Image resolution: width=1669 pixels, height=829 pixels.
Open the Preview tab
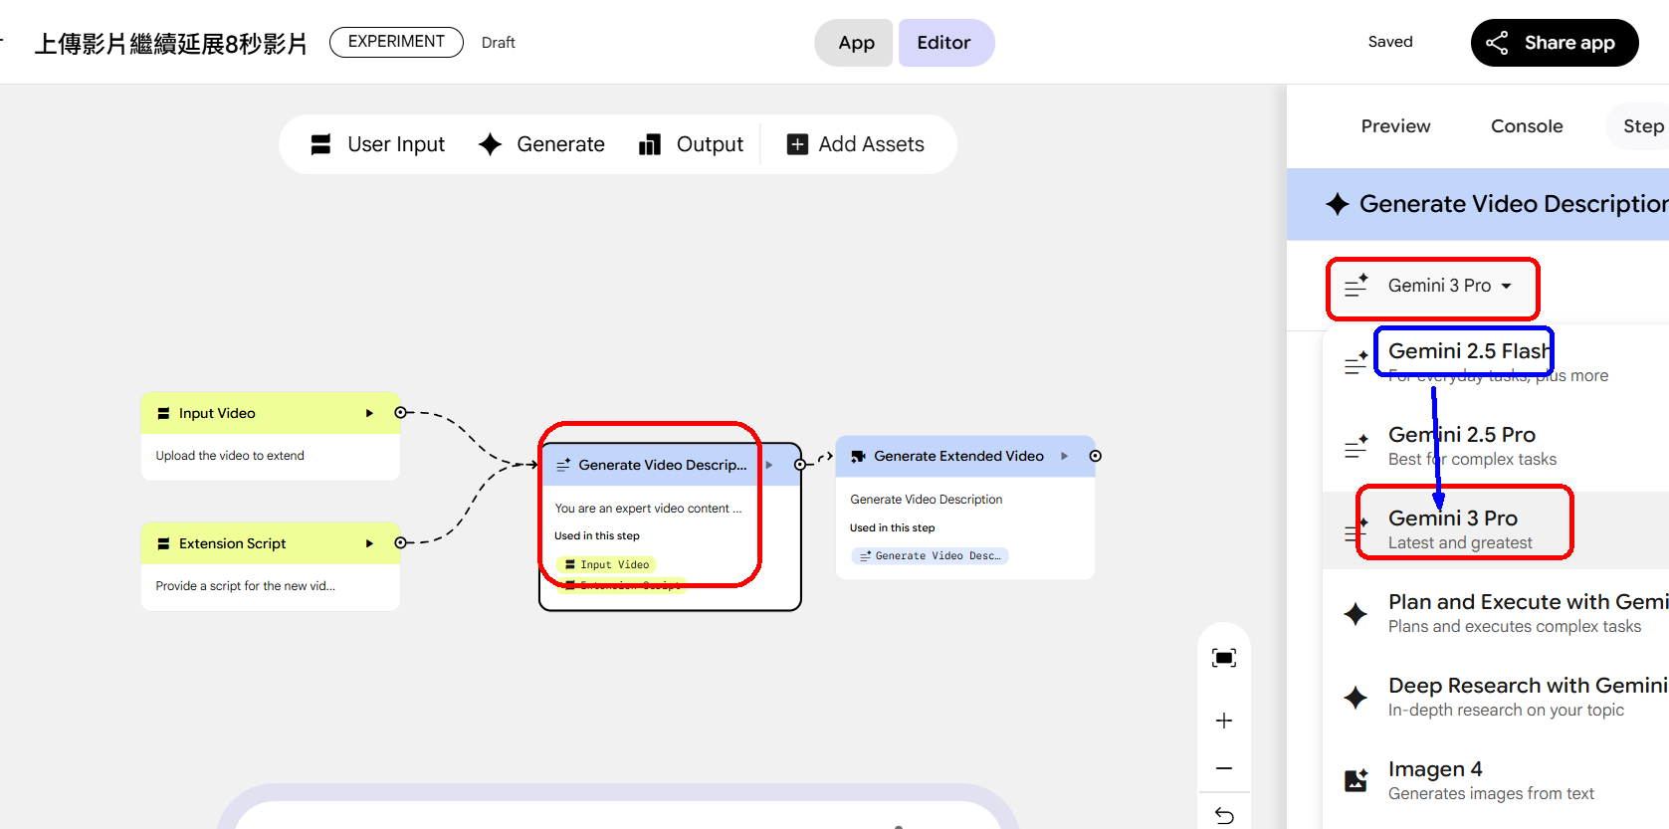1395,126
